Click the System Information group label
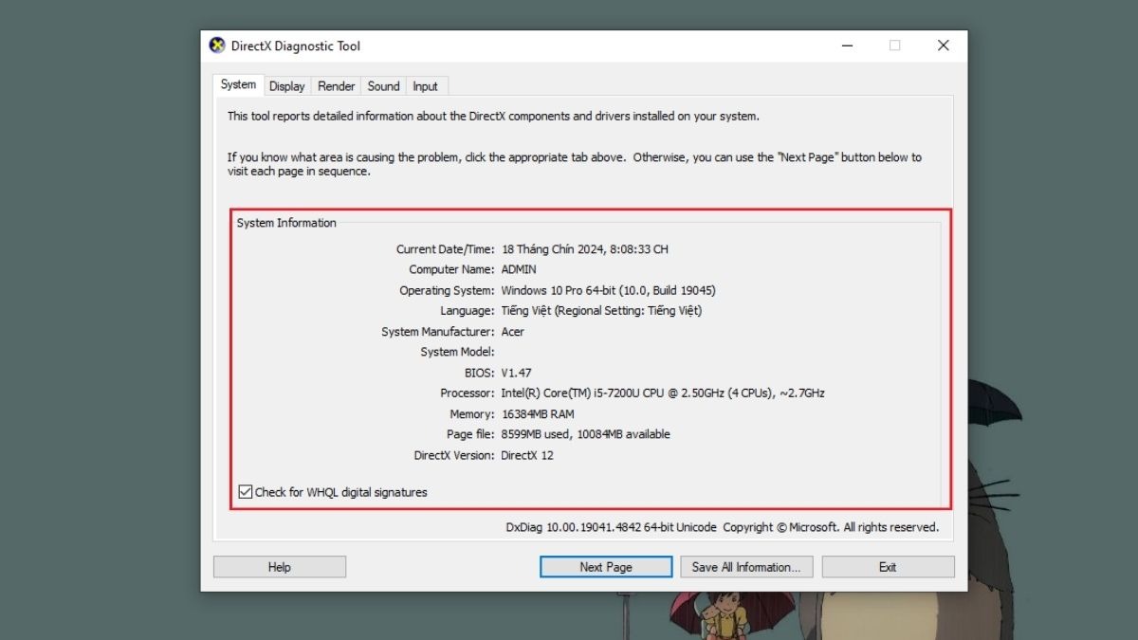Image resolution: width=1138 pixels, height=640 pixels. pos(286,223)
